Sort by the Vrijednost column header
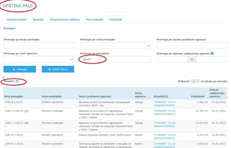Screen dimensions: 231x148 (197, 97)
